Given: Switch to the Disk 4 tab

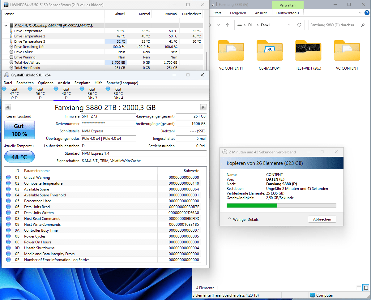Looking at the screenshot, I should tap(118, 93).
